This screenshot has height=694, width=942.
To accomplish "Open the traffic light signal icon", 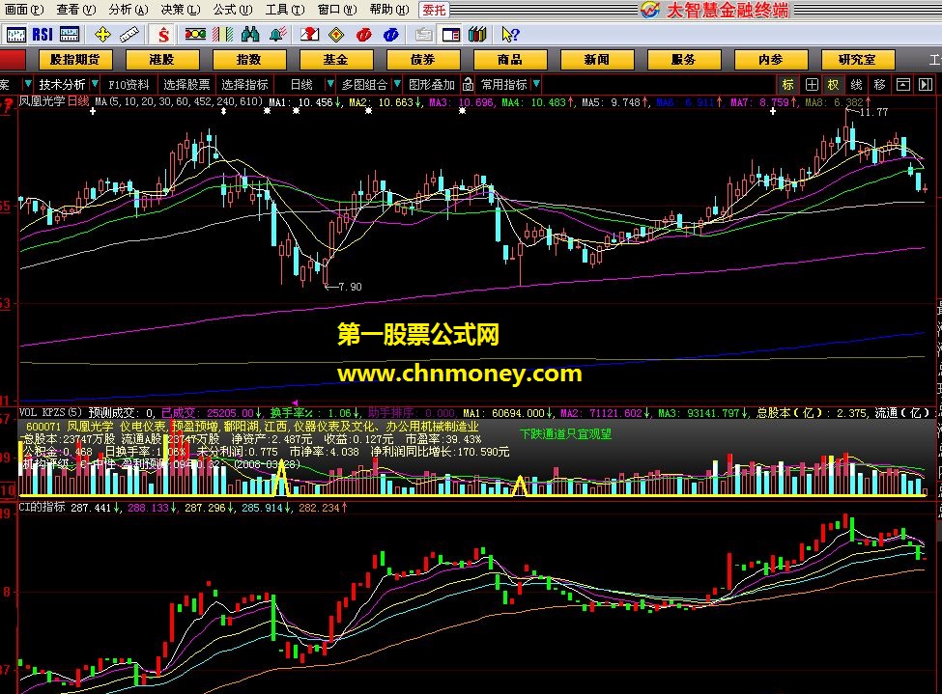I will coord(195,35).
